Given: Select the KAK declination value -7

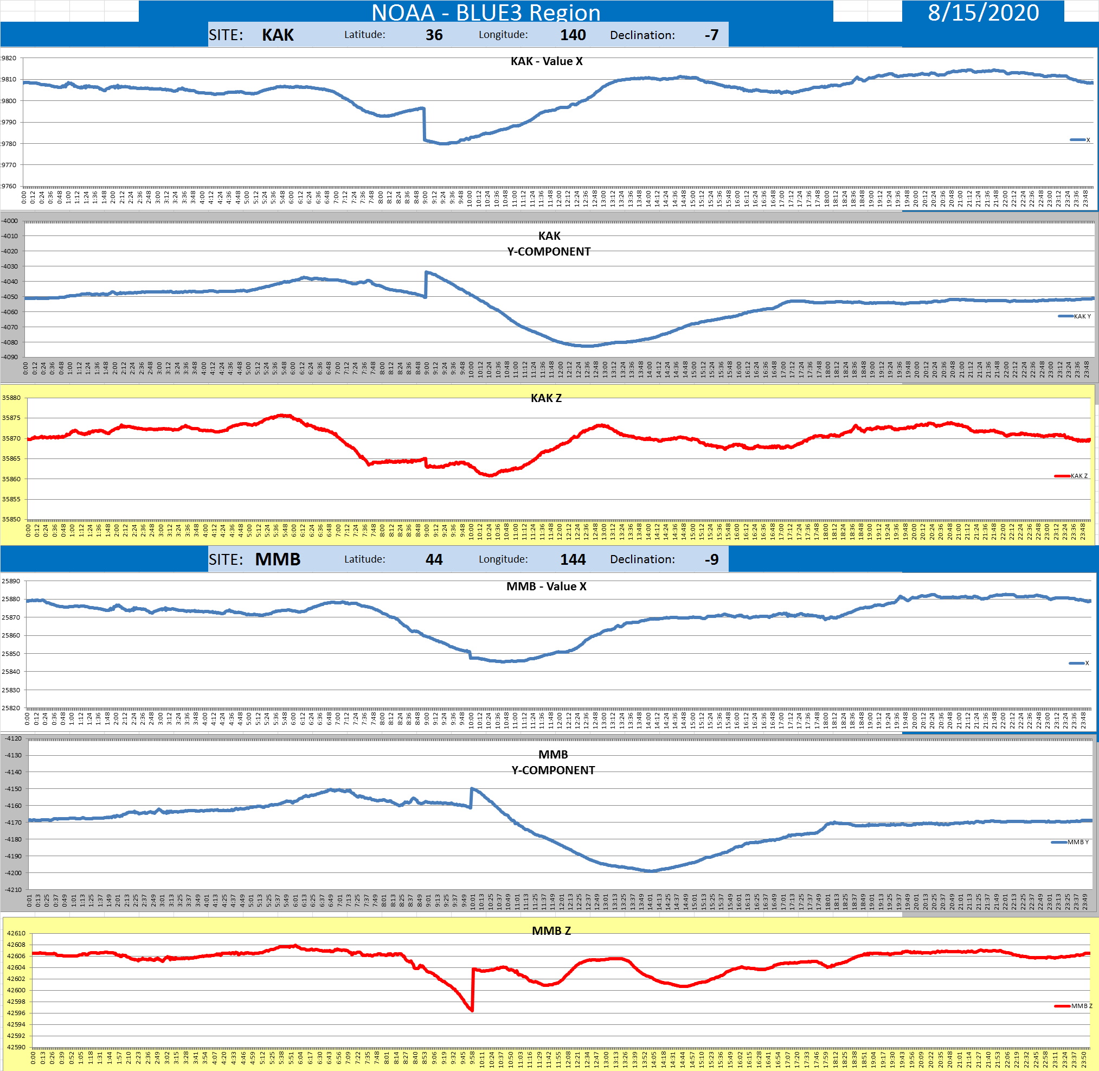Looking at the screenshot, I should pyautogui.click(x=711, y=35).
